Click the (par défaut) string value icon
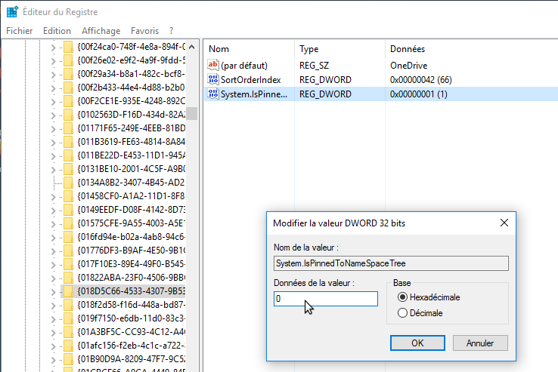 213,65
